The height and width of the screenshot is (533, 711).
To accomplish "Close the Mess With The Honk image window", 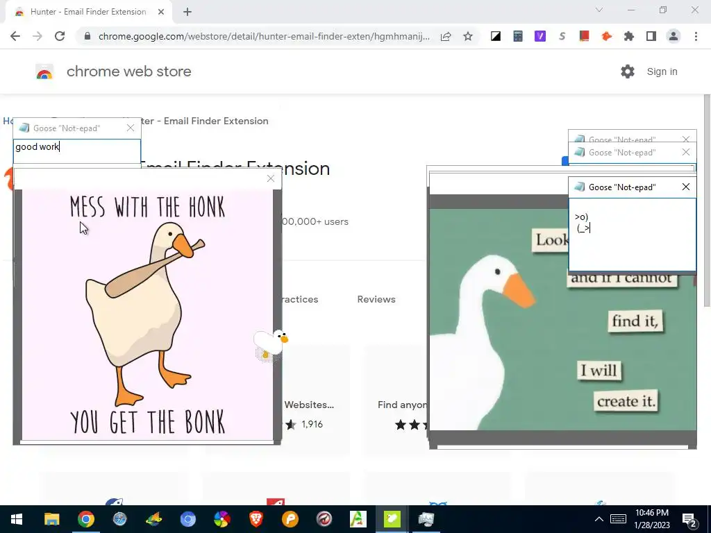I will coord(271,178).
